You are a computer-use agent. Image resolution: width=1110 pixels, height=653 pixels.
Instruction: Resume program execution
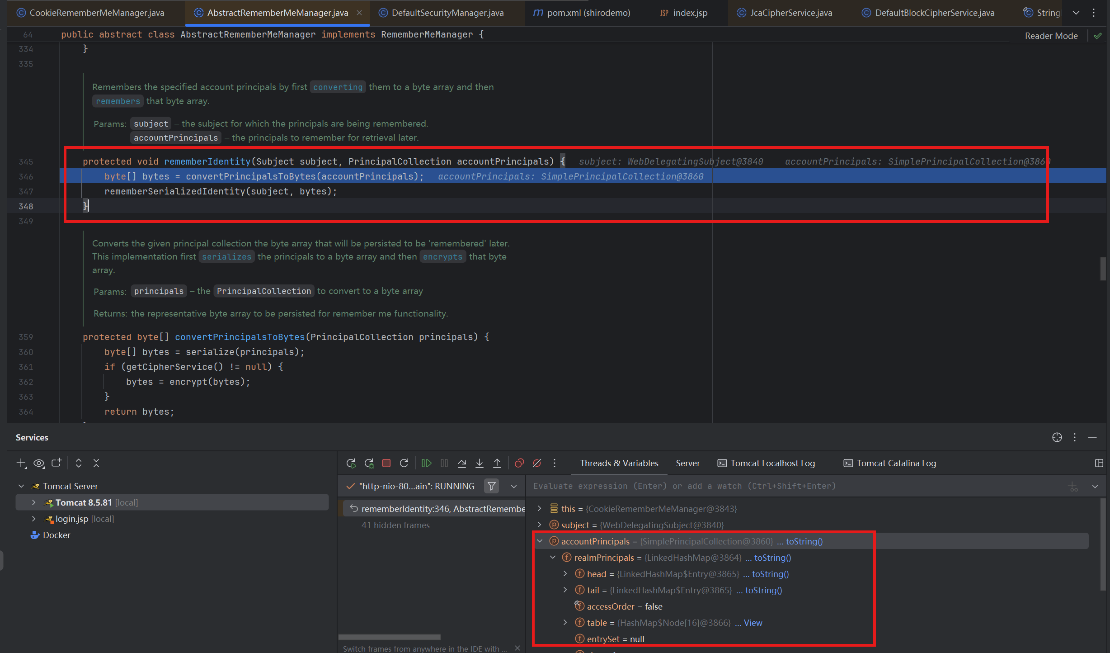(426, 463)
